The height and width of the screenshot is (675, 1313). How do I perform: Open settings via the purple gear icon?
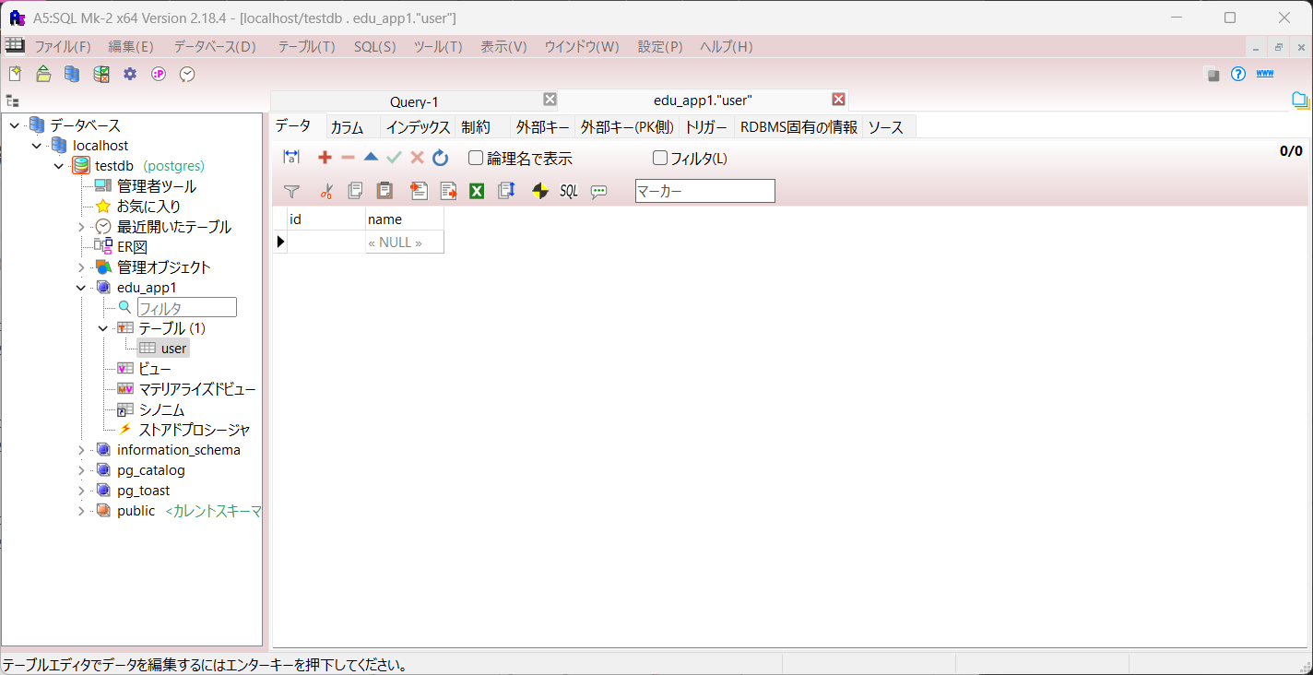[130, 74]
